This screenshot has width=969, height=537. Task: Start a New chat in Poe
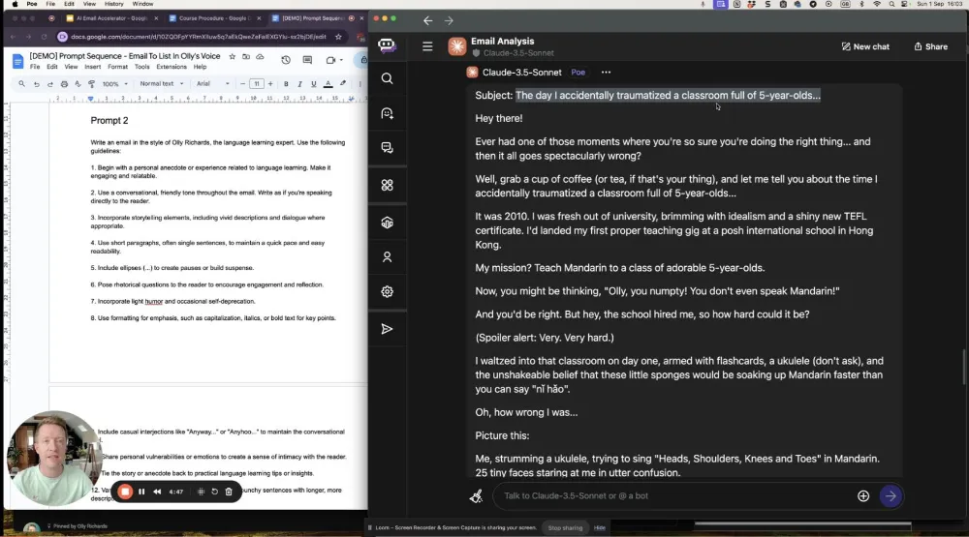pyautogui.click(x=864, y=46)
